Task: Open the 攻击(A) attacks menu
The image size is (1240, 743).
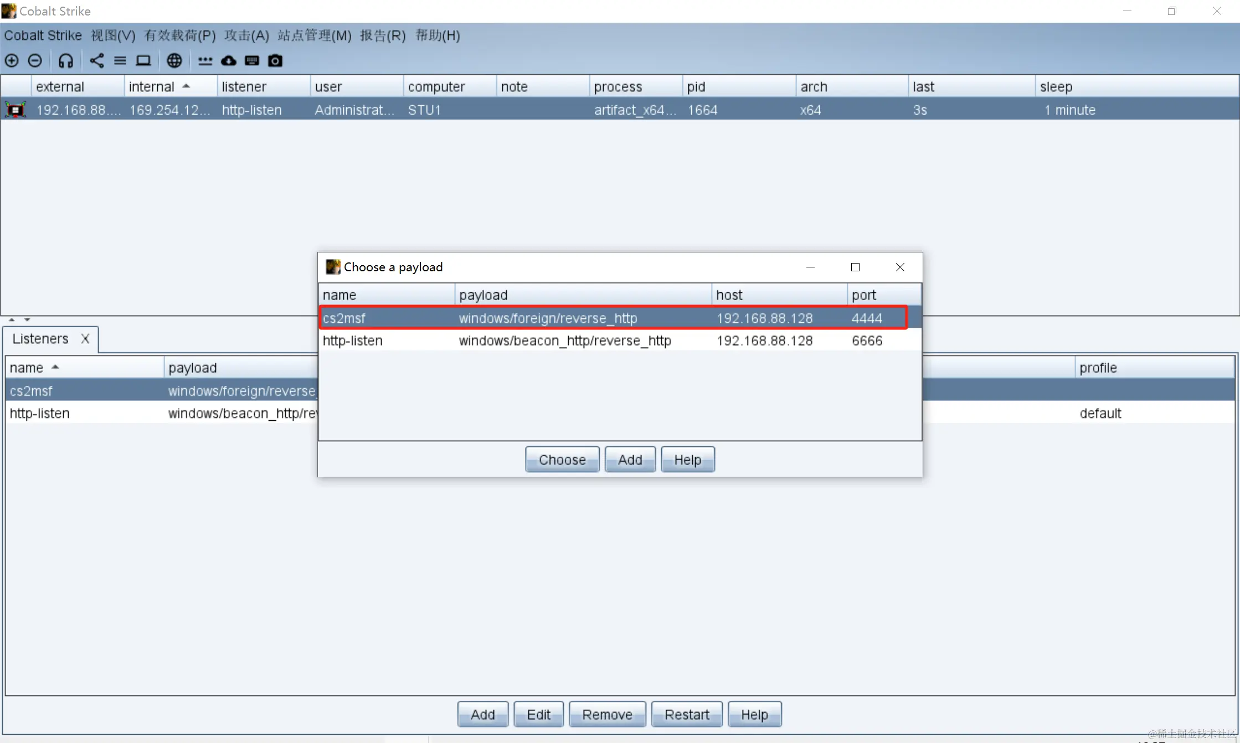Action: pos(246,36)
